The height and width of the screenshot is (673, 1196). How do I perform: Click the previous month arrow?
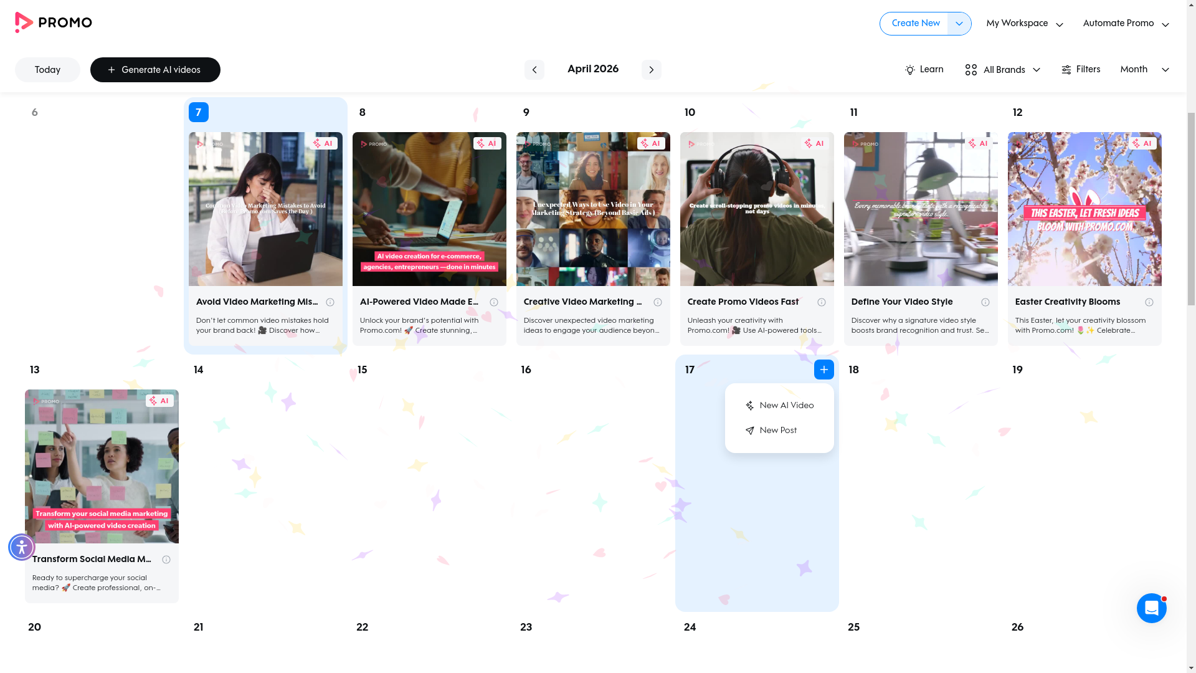(534, 69)
